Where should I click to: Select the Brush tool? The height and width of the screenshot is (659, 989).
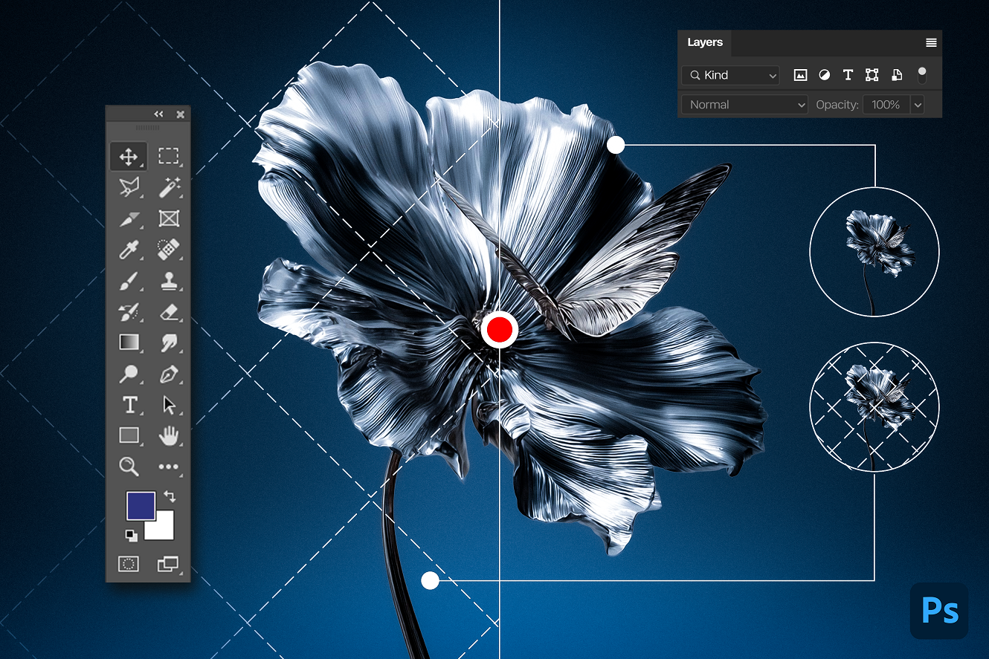[x=129, y=281]
